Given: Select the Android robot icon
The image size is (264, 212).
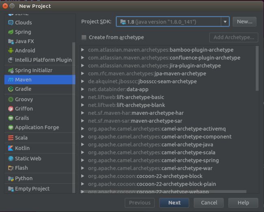Looking at the screenshot, I should 11,50.
